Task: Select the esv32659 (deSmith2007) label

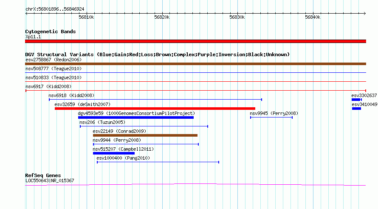Action: [82, 104]
